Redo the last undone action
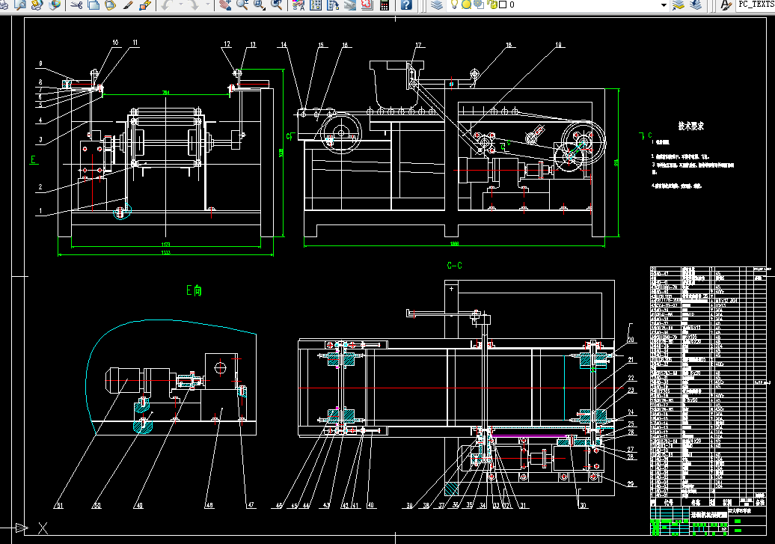The image size is (775, 544). click(194, 4)
